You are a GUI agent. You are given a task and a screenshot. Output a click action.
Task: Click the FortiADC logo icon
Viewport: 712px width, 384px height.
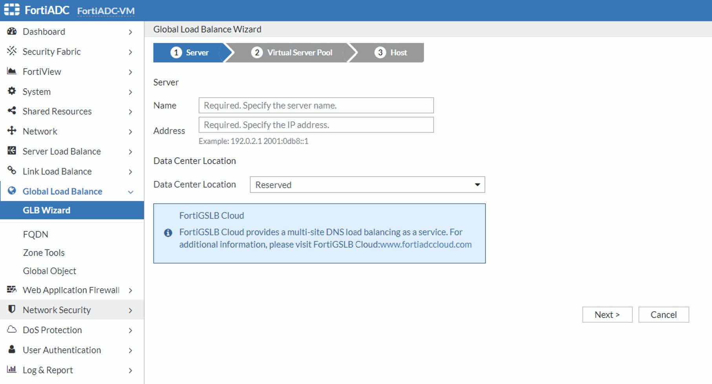point(12,9)
